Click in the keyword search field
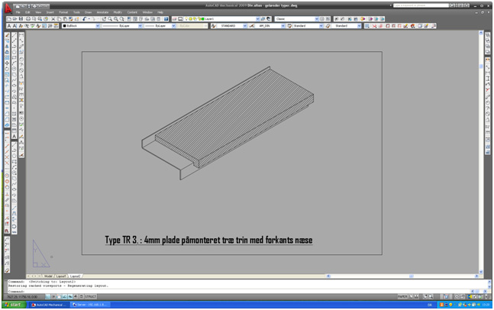494x310 pixels. 421,5
